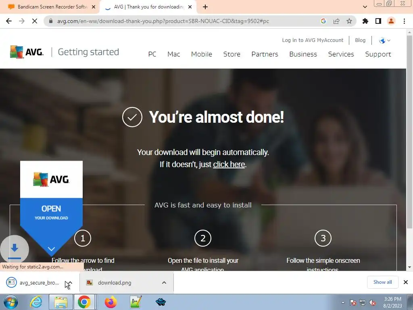Viewport: 413px width, 310px height.
Task: Open the Partners menu item
Action: coord(265,54)
